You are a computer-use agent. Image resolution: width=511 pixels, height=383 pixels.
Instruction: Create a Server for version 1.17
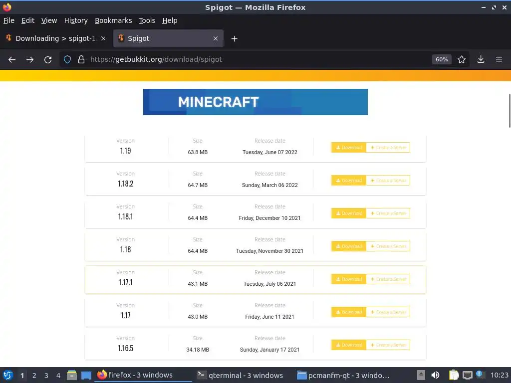pos(388,312)
